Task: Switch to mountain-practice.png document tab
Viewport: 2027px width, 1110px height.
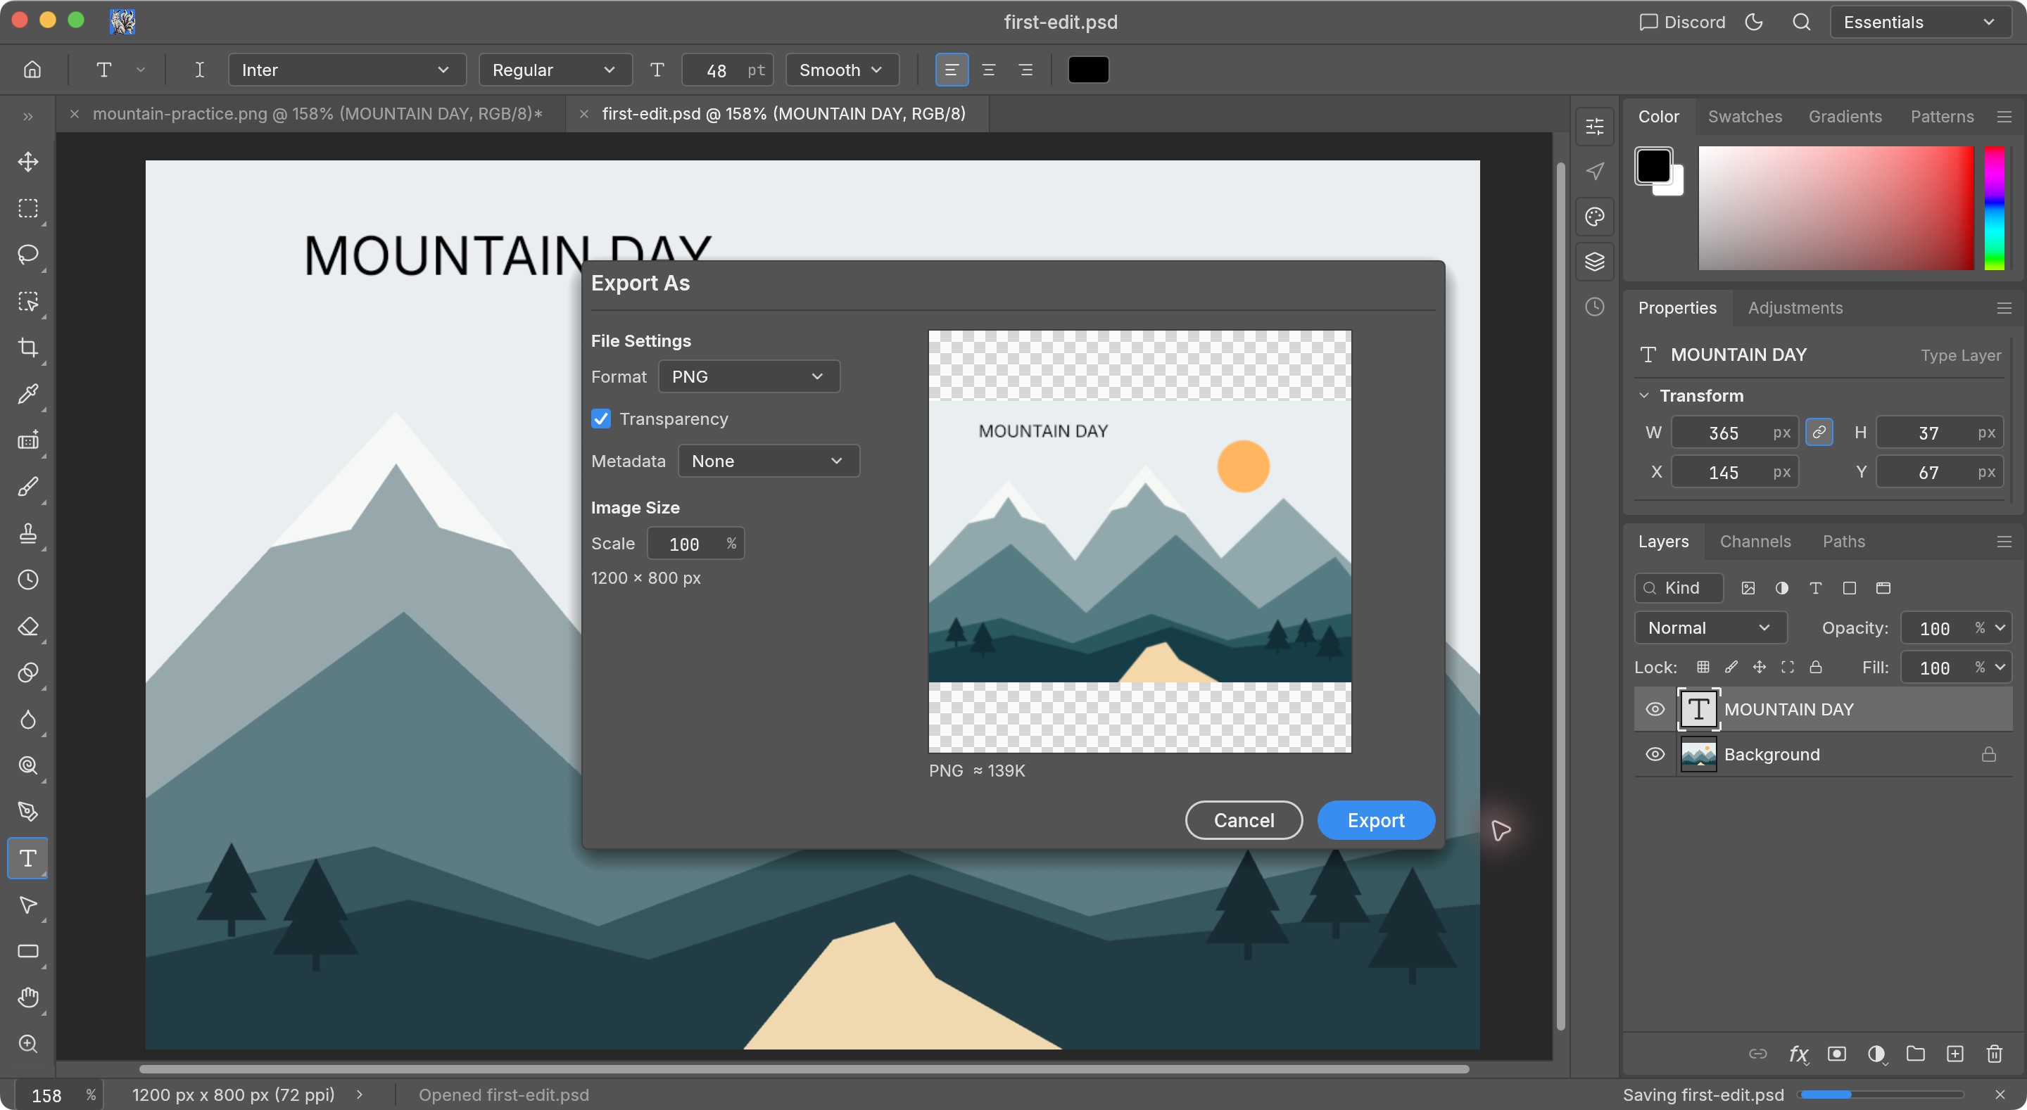Action: pos(317,114)
